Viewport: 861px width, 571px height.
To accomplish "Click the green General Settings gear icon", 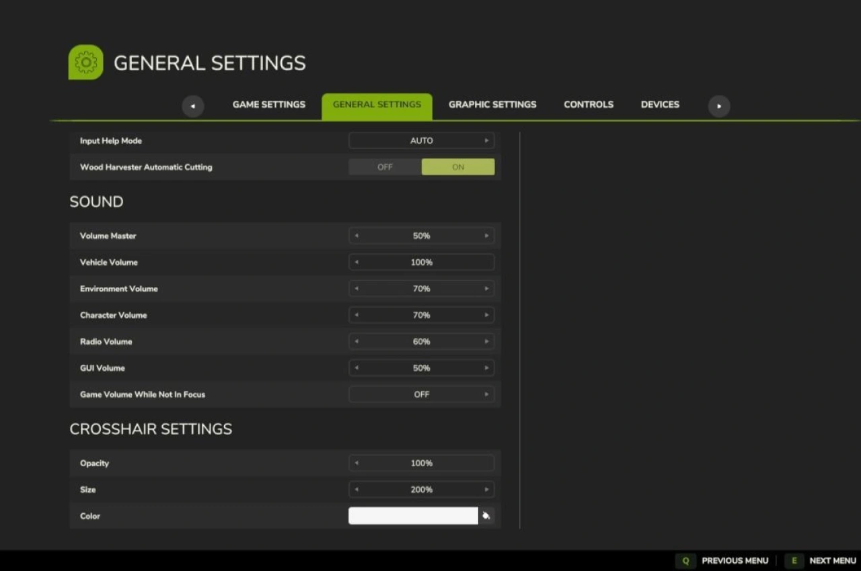I will [x=85, y=62].
